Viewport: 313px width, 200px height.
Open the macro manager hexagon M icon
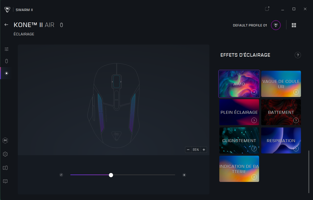[5, 140]
